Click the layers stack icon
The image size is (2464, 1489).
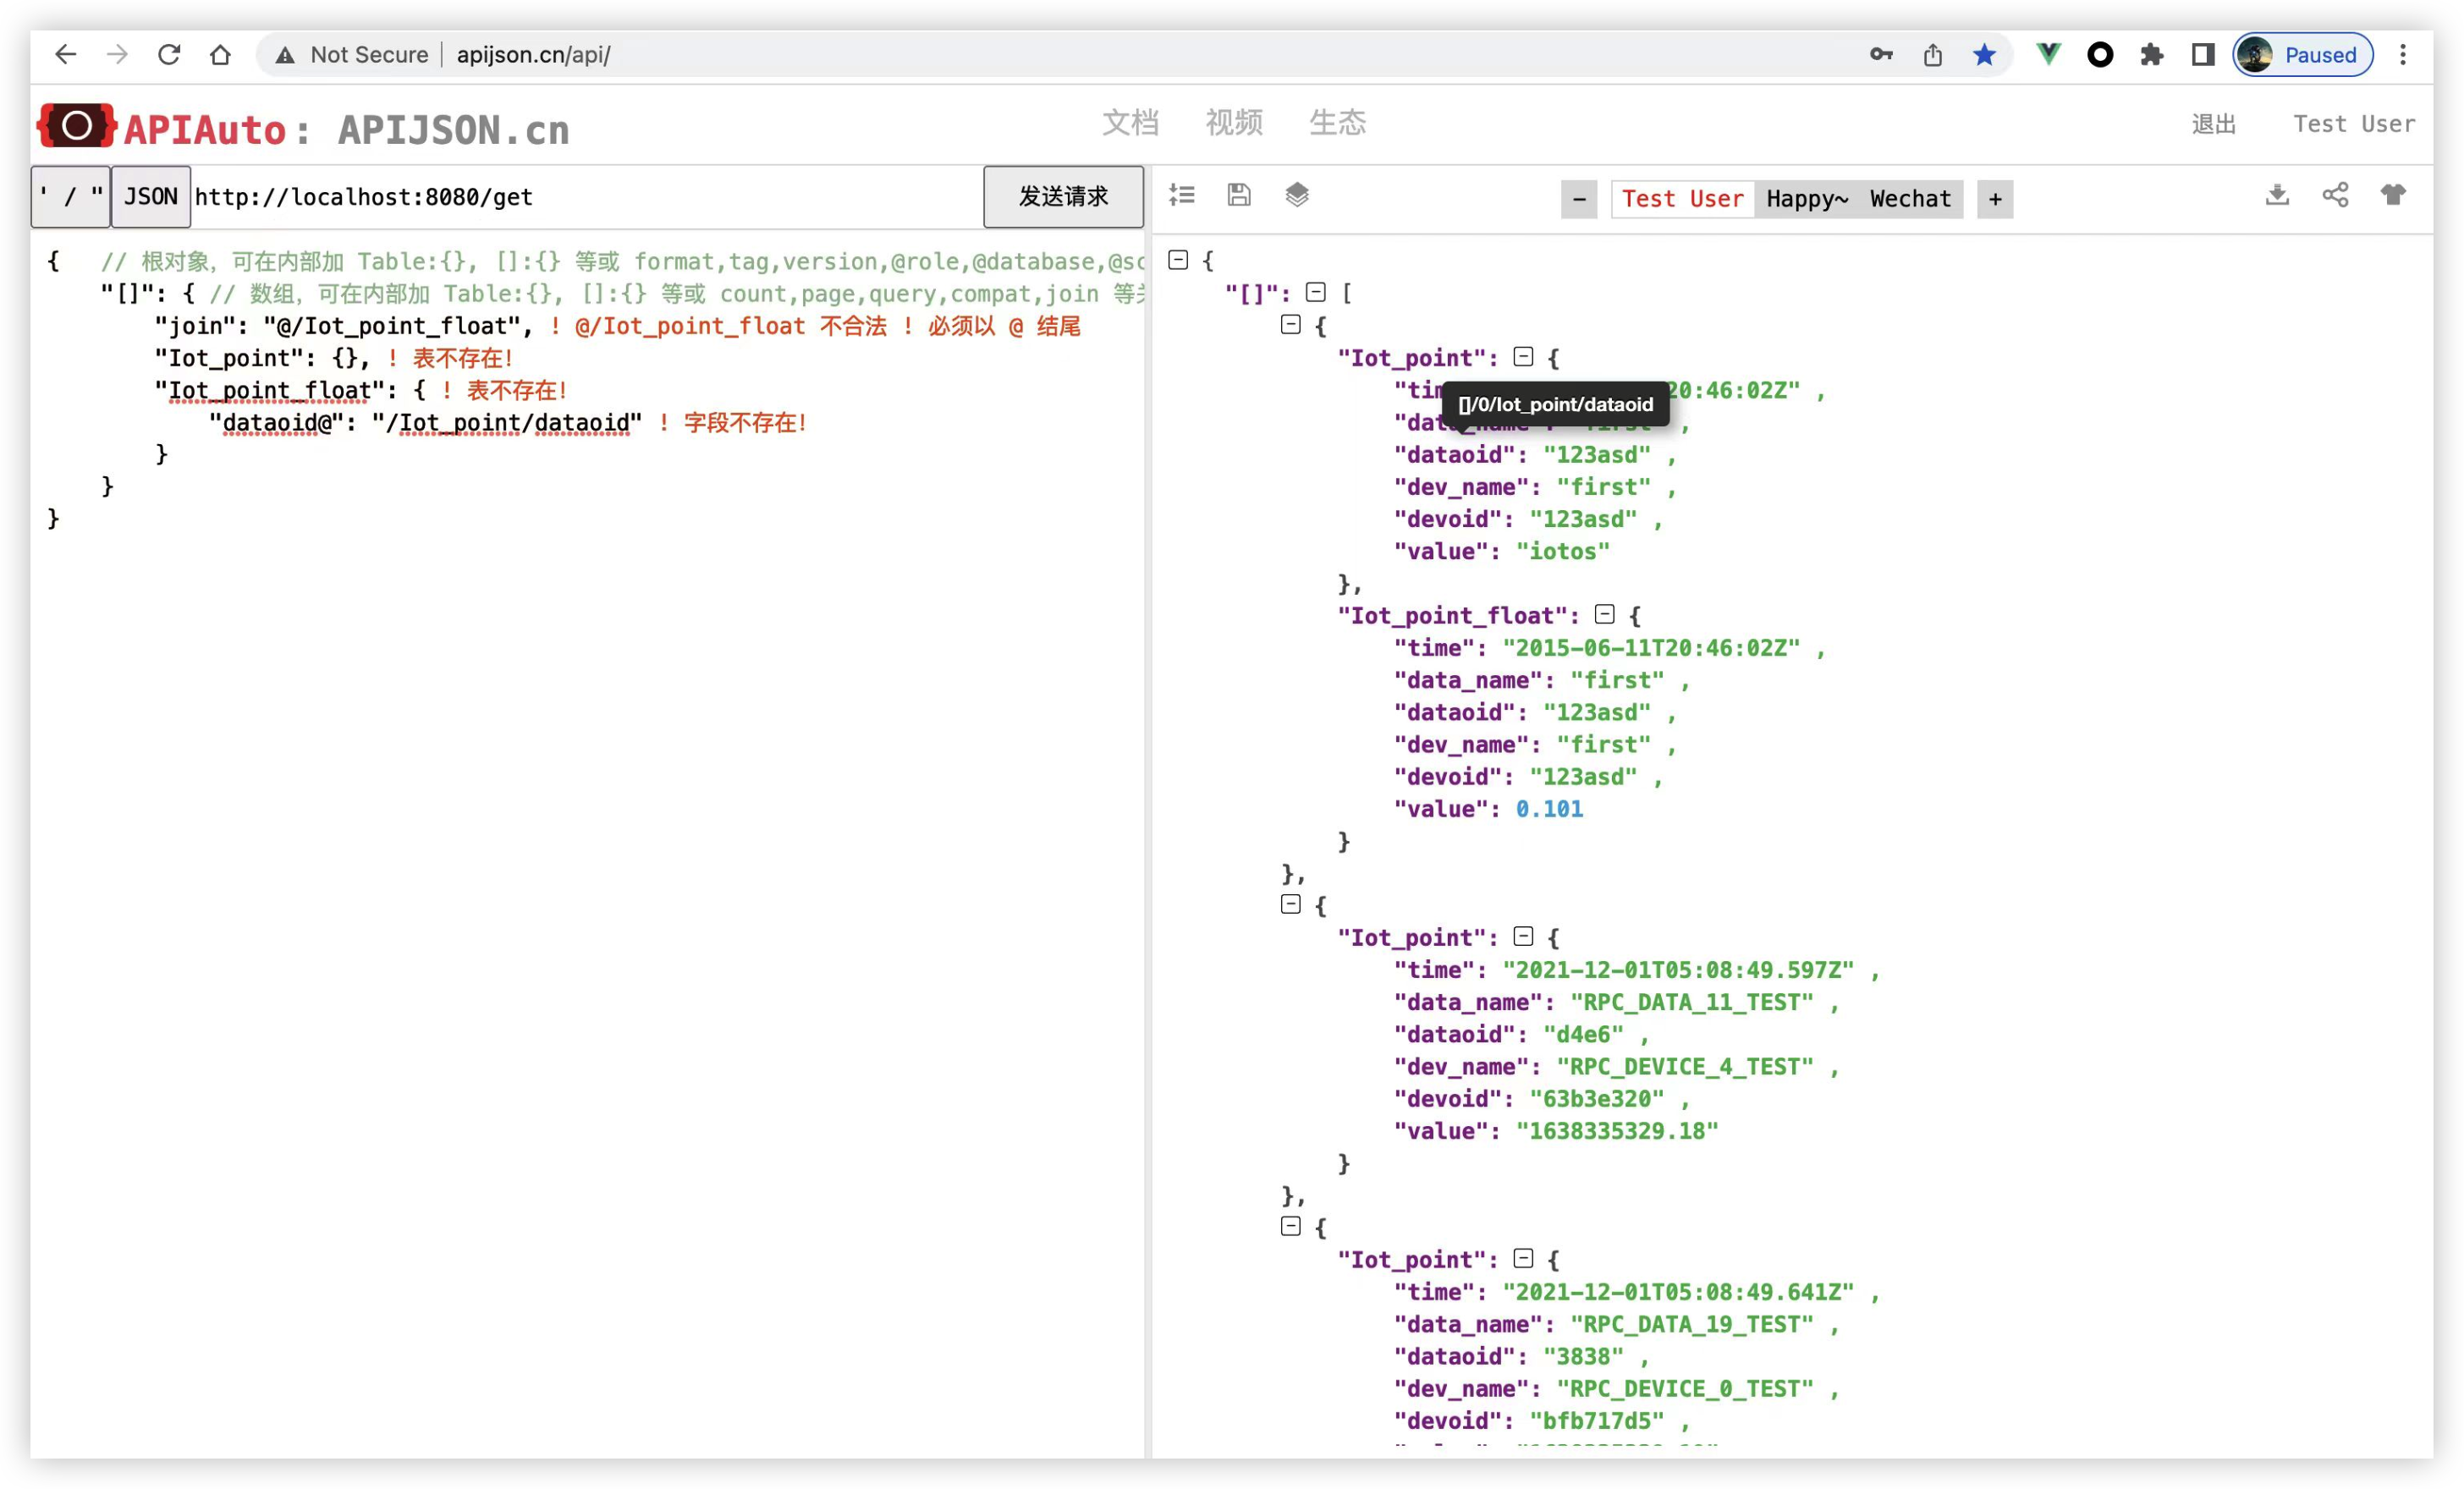click(x=1297, y=195)
